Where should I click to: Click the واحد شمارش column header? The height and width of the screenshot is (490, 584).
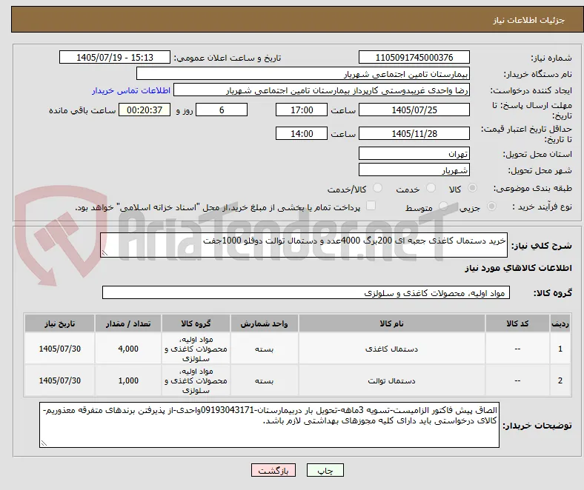pos(264,323)
